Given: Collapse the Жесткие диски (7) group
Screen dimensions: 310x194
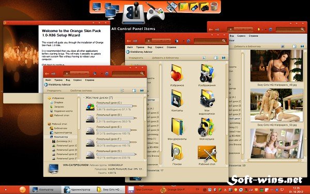Looking at the screenshot, I should point(84,98).
